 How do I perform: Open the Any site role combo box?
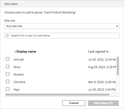click(62, 26)
